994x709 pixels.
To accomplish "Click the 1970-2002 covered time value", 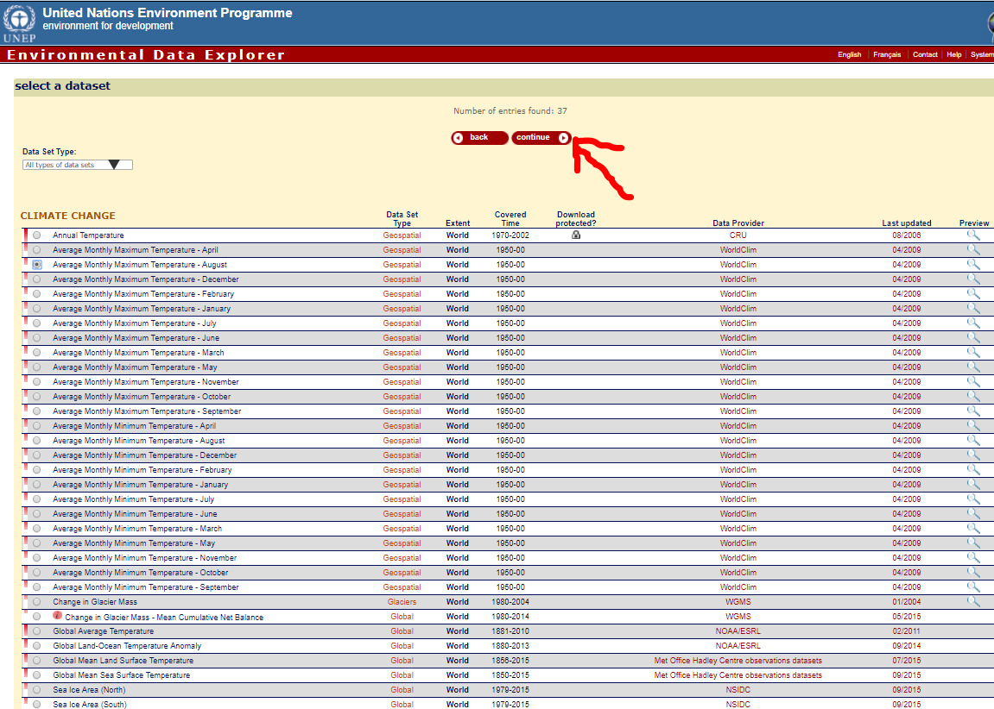I will (510, 235).
